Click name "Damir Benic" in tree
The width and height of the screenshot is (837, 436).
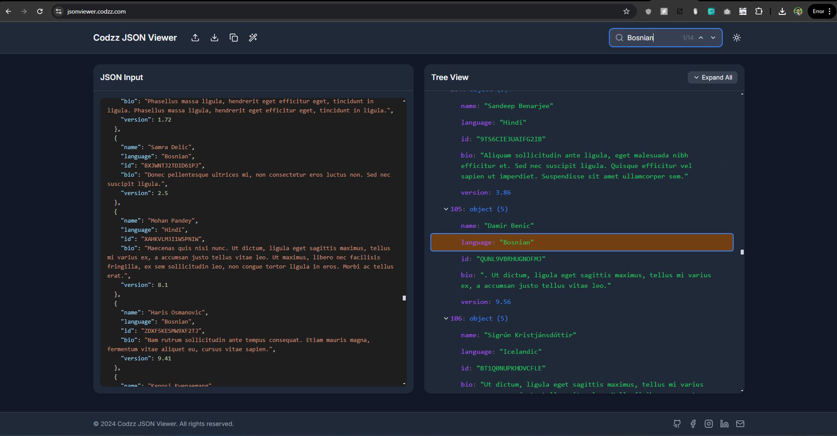pyautogui.click(x=497, y=226)
